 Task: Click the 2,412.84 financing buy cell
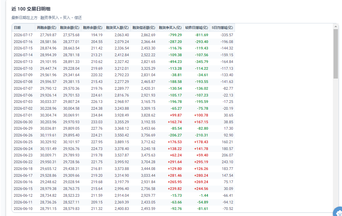click(x=122, y=55)
